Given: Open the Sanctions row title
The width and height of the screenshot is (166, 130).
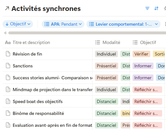Looking at the screenshot, I should coord(23,66).
